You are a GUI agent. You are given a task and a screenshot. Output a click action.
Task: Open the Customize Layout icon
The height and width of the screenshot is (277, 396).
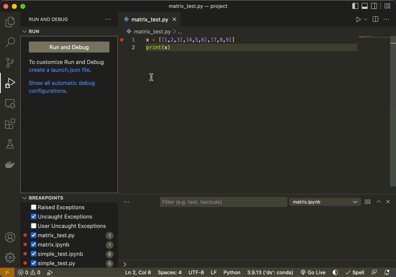(x=387, y=6)
